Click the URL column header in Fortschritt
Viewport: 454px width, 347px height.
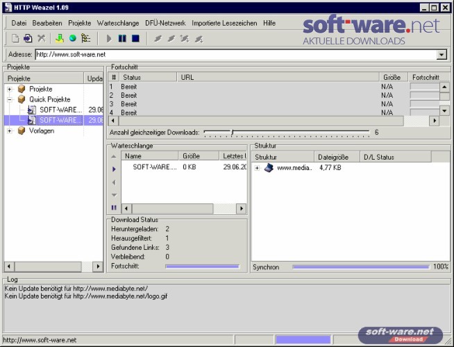point(278,77)
